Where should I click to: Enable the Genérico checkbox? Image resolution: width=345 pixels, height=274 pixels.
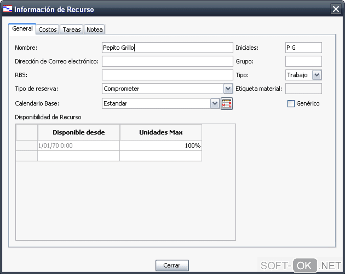[291, 103]
